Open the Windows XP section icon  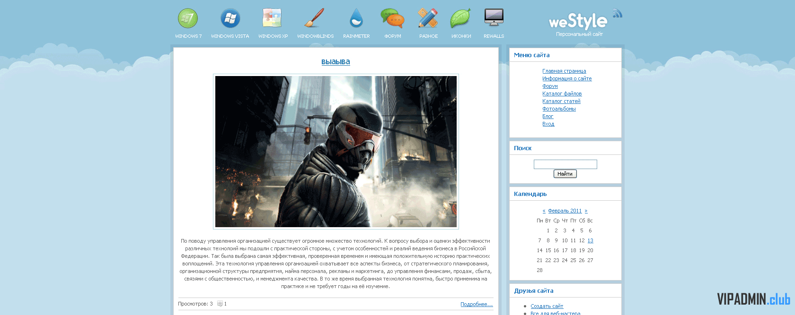point(273,18)
